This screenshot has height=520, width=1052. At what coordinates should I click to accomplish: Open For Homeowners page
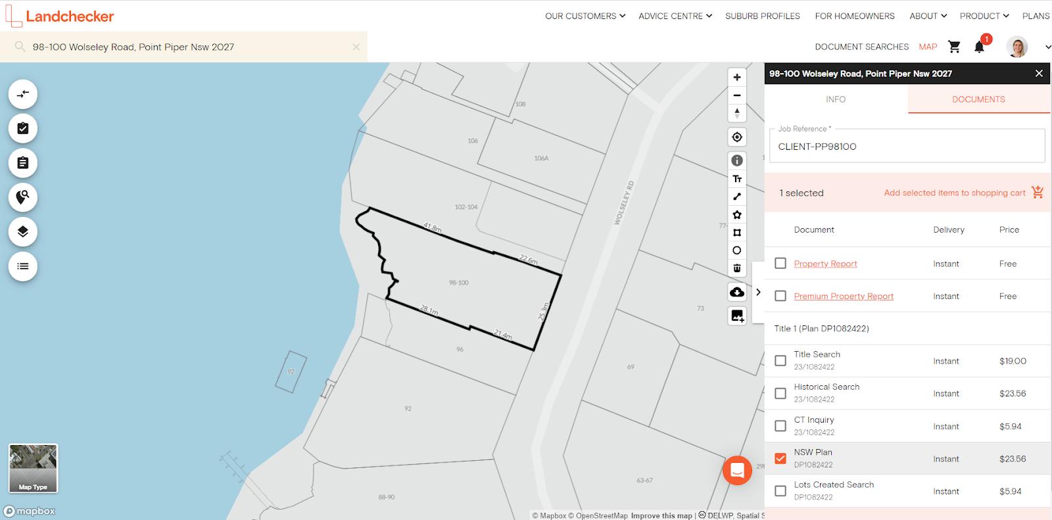855,16
